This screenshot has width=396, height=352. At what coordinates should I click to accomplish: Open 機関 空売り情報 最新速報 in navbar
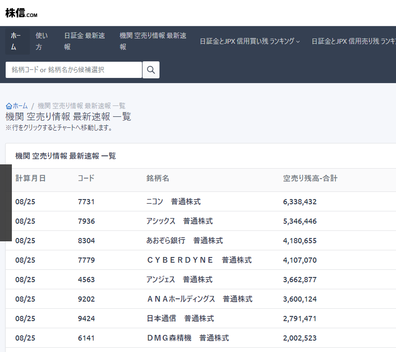pos(153,41)
